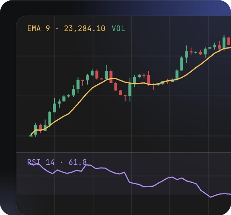The image size is (231, 215).
Task: Select the EMA value 23,284.10
Action: 85,29
